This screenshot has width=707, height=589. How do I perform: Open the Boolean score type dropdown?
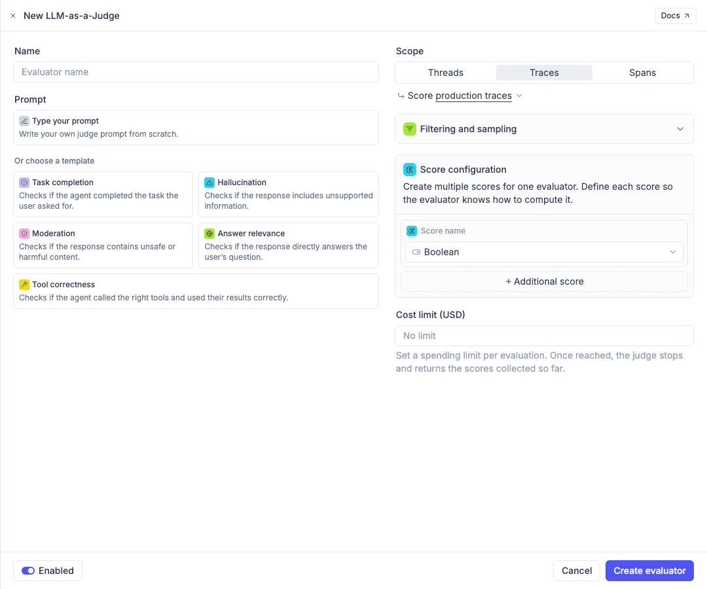point(544,252)
